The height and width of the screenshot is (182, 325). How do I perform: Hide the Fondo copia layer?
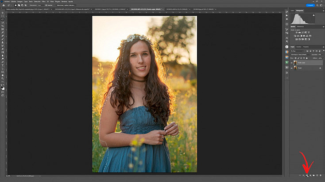(292, 63)
